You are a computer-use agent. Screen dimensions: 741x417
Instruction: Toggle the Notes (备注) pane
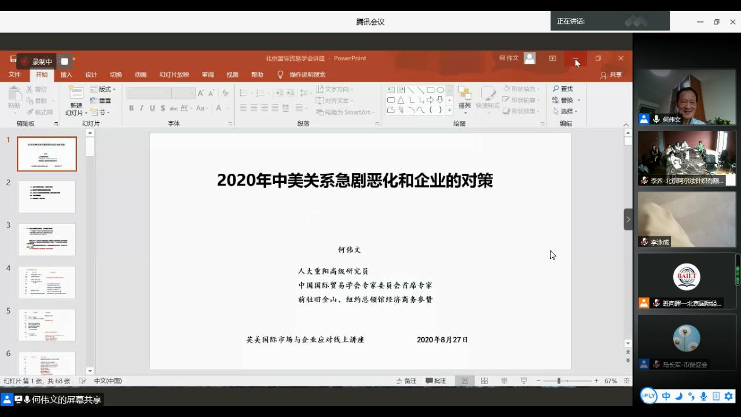click(x=406, y=381)
